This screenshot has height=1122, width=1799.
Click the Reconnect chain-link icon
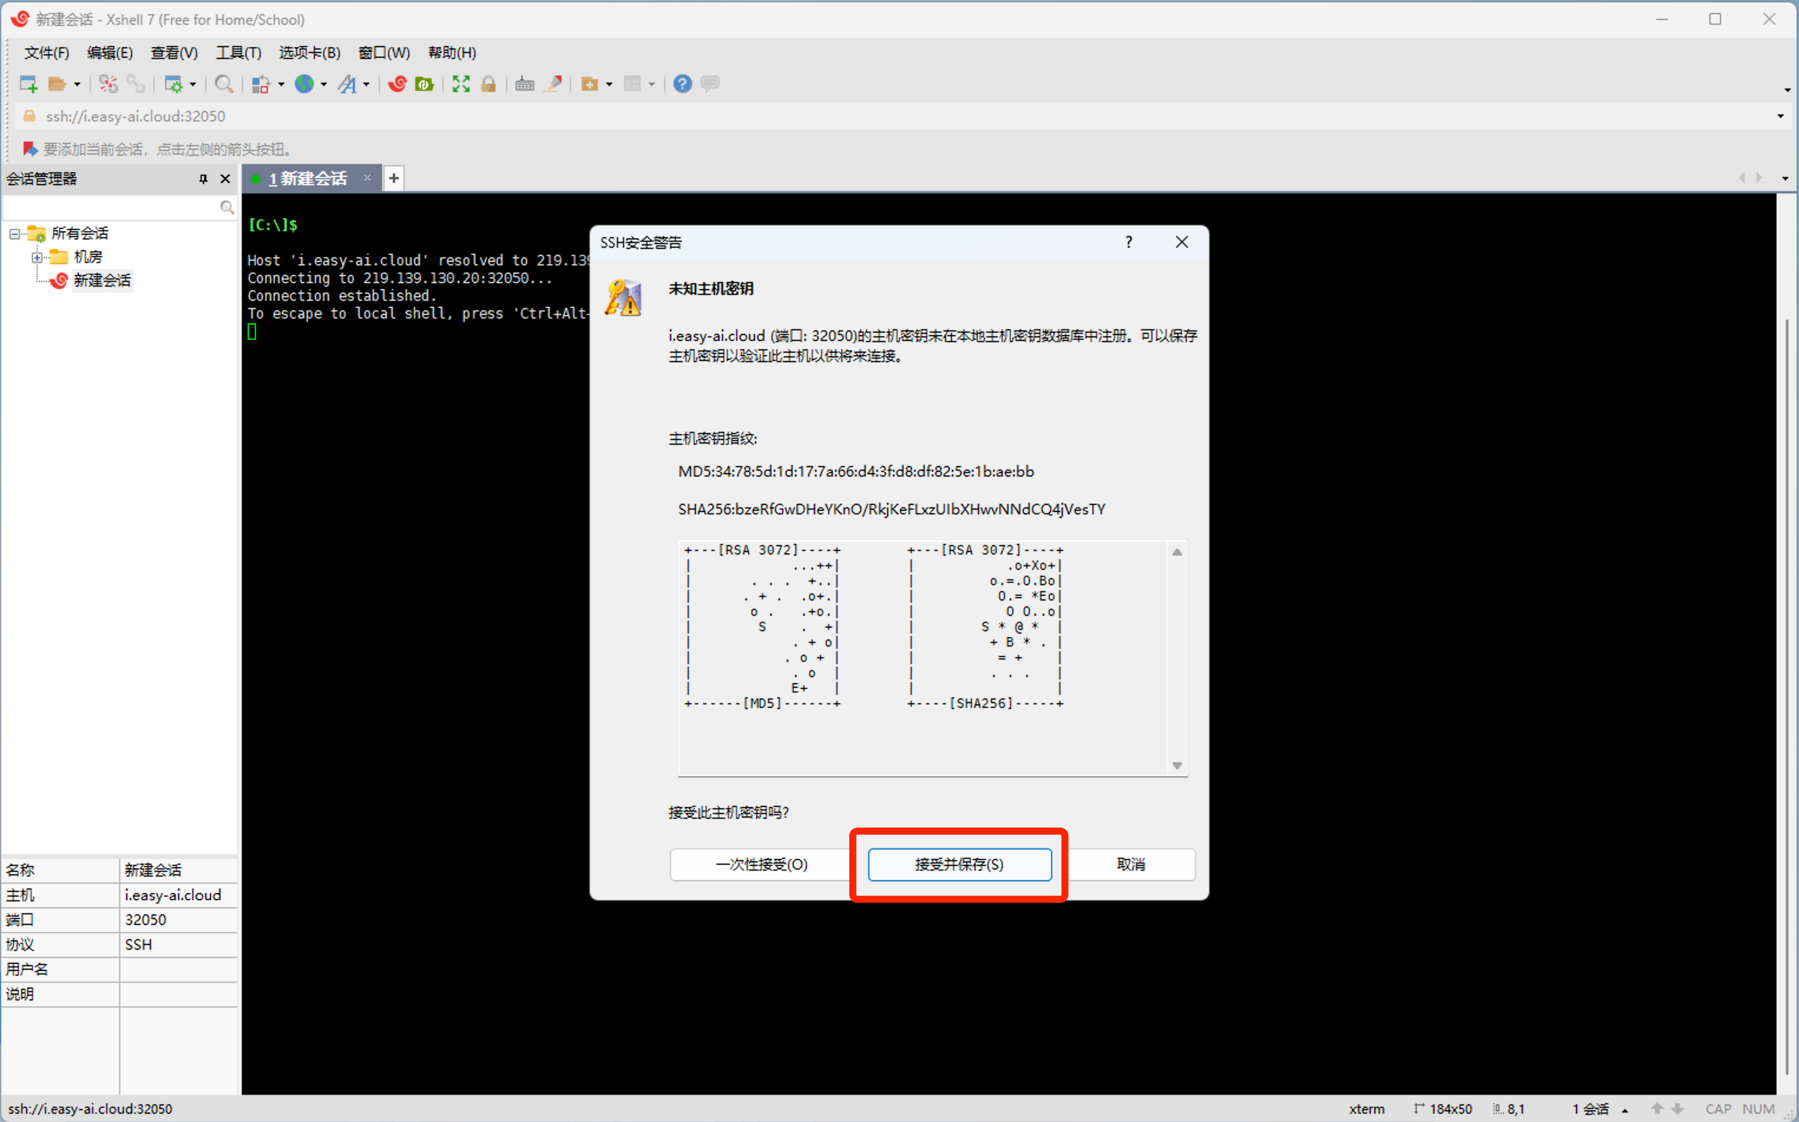pos(136,84)
